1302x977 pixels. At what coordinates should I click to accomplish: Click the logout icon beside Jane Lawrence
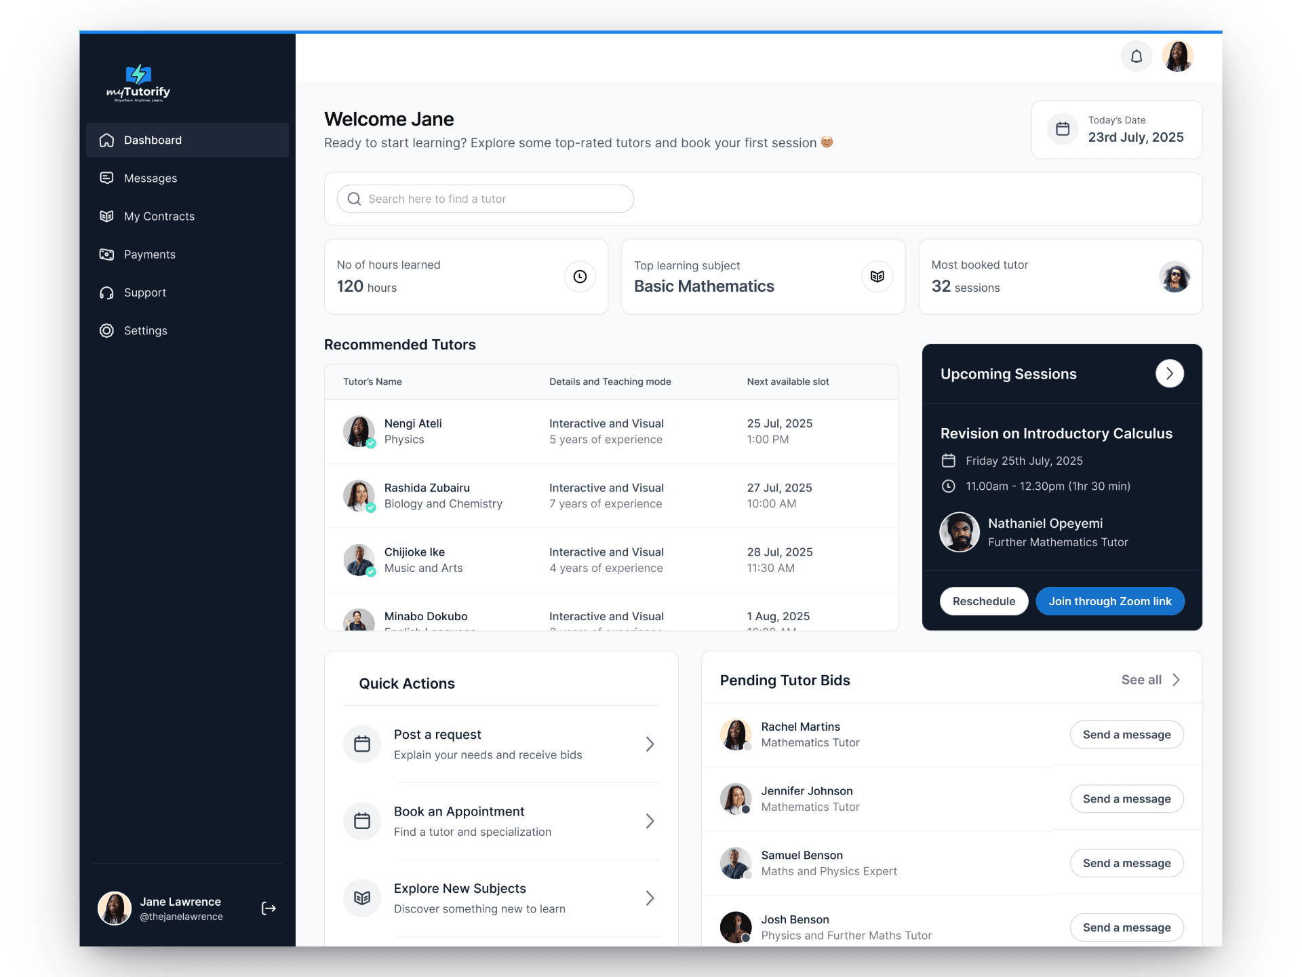pos(269,908)
